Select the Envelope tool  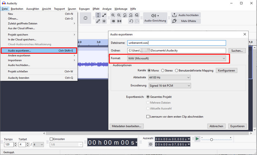pyautogui.click(x=104, y=15)
